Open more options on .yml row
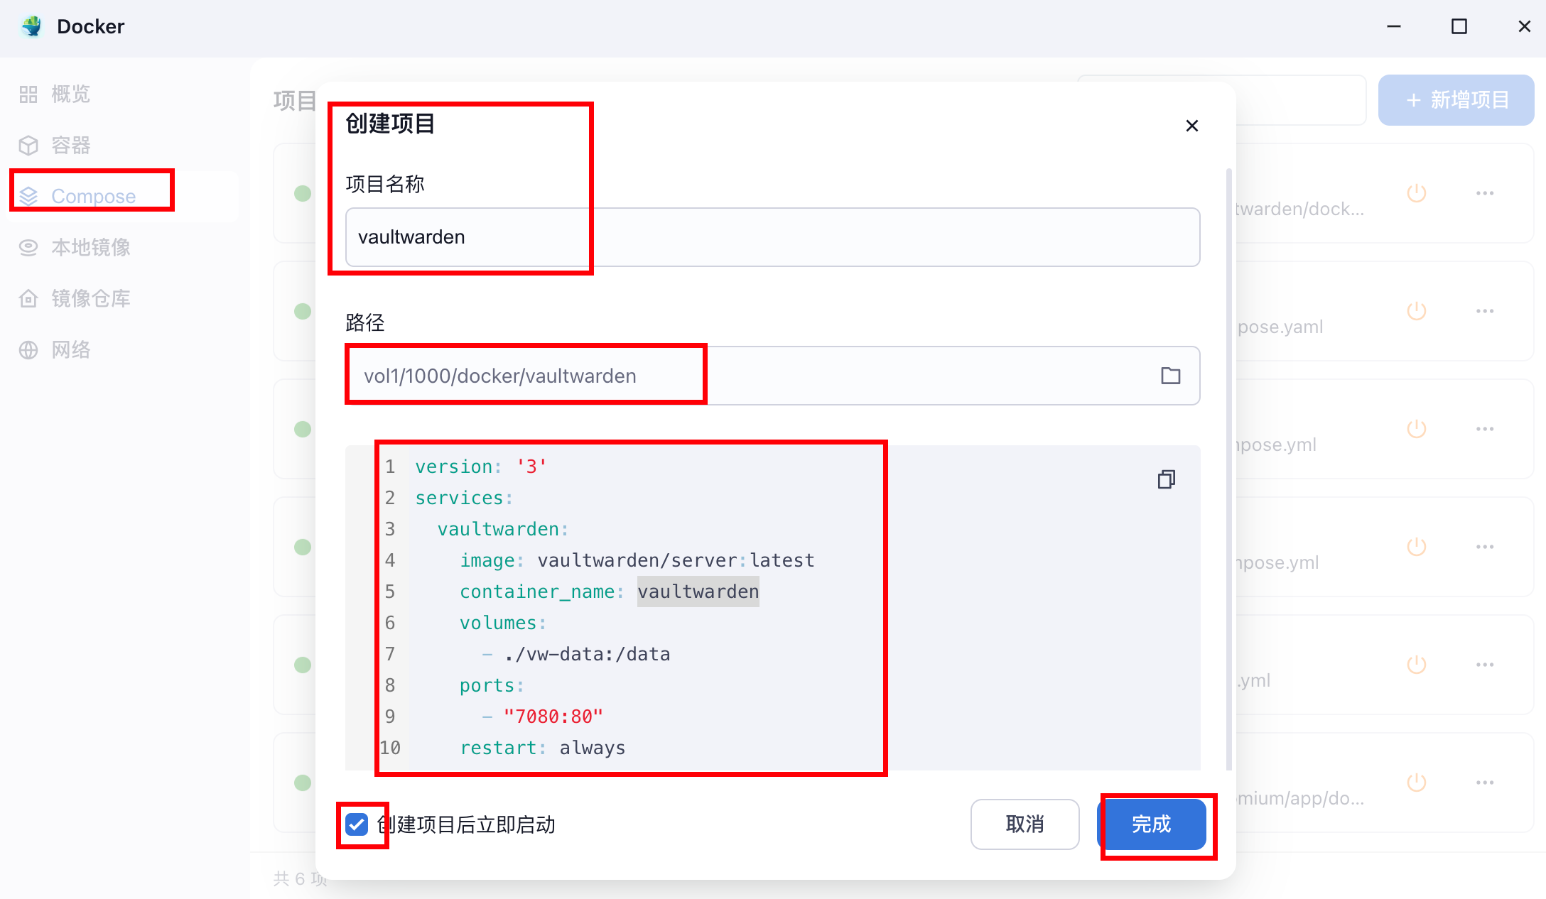This screenshot has width=1546, height=899. tap(1485, 665)
